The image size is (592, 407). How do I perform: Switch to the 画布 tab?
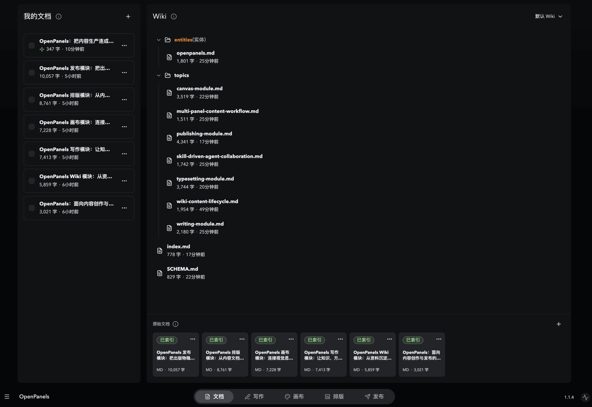[294, 397]
